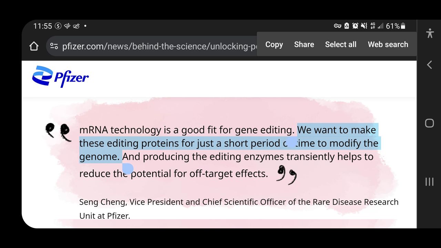Tap the accessibility shortcut icon
This screenshot has height=248, width=441.
click(x=430, y=33)
